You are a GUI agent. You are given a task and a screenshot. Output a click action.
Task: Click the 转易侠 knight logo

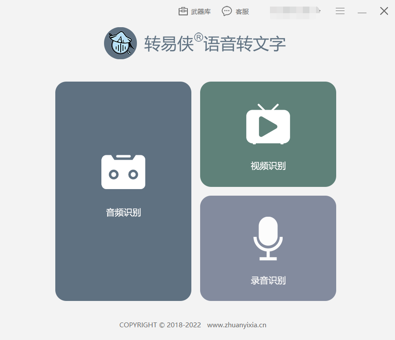(x=120, y=43)
